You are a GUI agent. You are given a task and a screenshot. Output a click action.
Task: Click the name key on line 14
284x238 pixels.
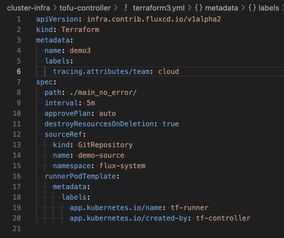coord(61,155)
